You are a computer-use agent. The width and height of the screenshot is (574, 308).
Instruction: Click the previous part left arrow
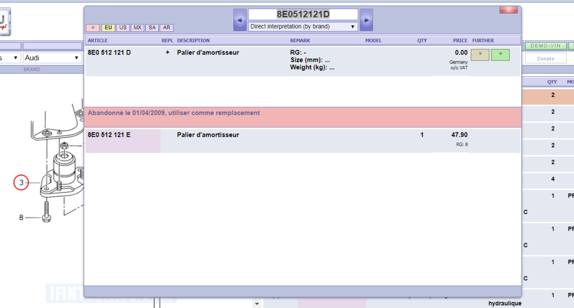tap(239, 20)
